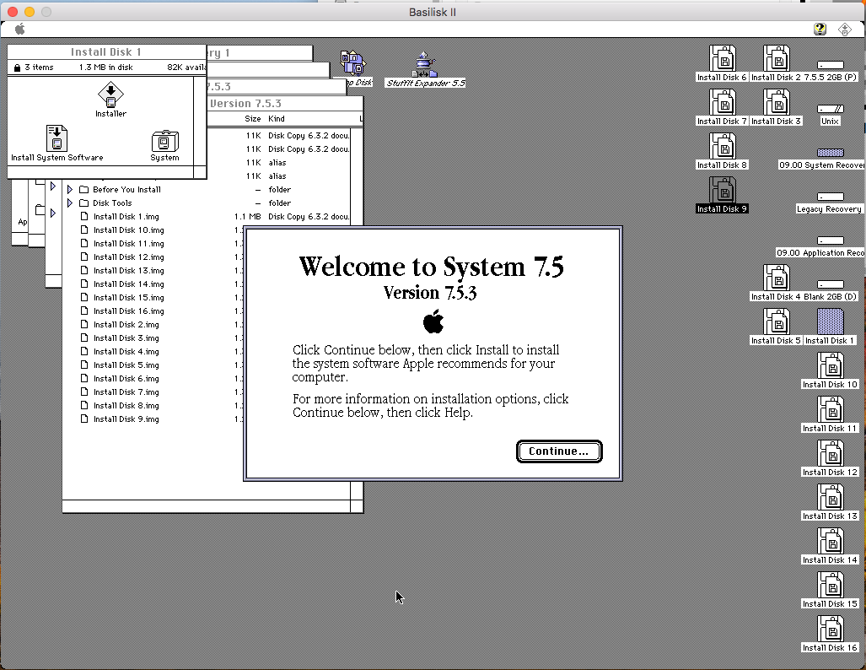Open Balloon Help from the menu bar

(x=820, y=29)
